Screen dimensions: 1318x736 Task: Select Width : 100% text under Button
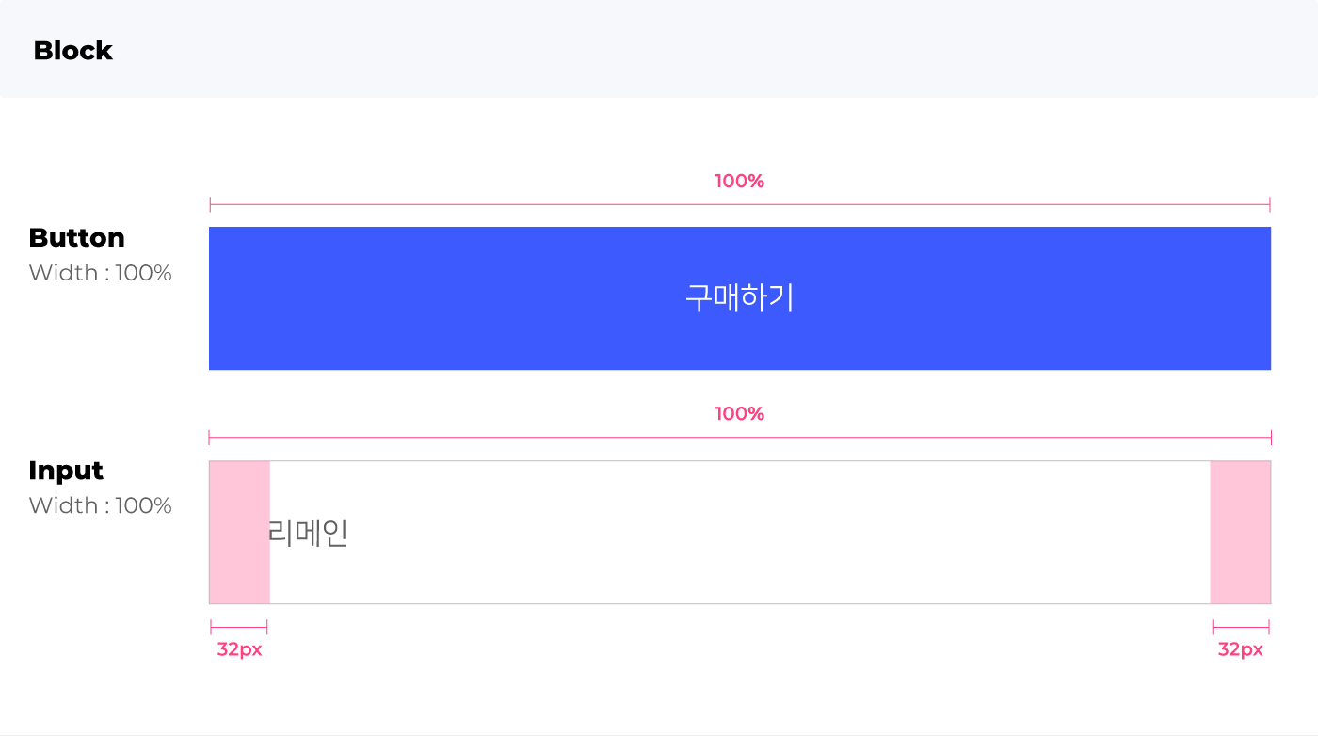(101, 273)
